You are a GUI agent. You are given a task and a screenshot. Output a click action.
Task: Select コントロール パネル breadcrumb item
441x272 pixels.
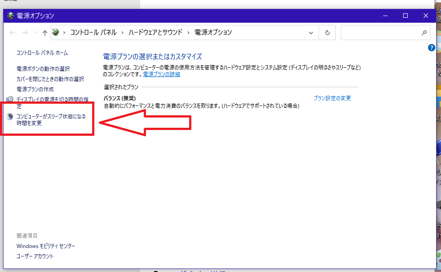(93, 32)
